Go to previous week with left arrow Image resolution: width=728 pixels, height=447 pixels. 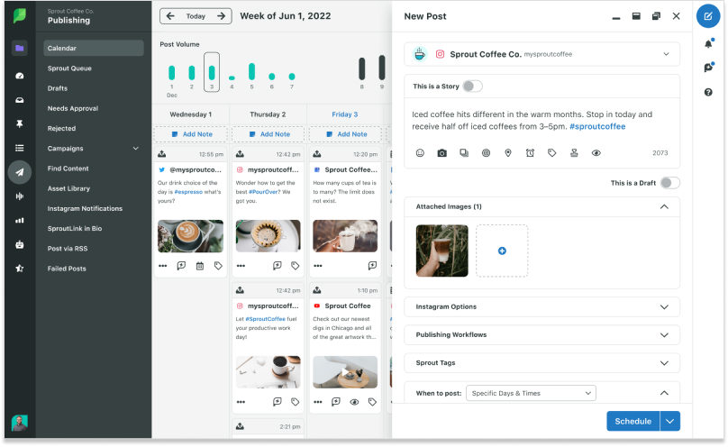[x=170, y=16]
